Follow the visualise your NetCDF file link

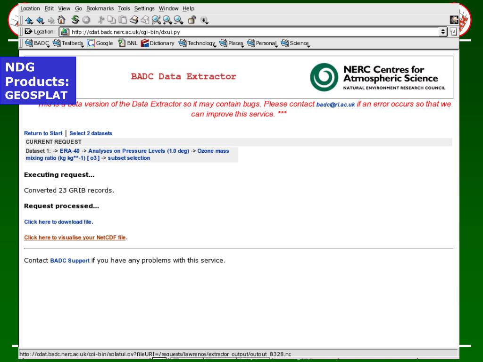(75, 238)
